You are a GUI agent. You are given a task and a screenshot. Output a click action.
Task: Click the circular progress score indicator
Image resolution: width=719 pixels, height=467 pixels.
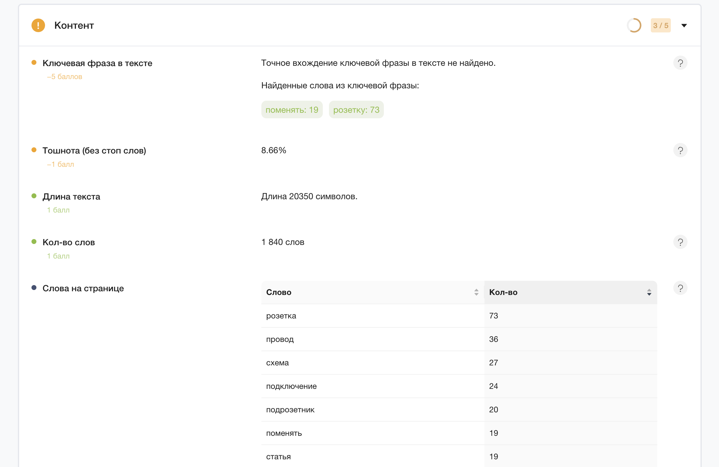point(634,26)
